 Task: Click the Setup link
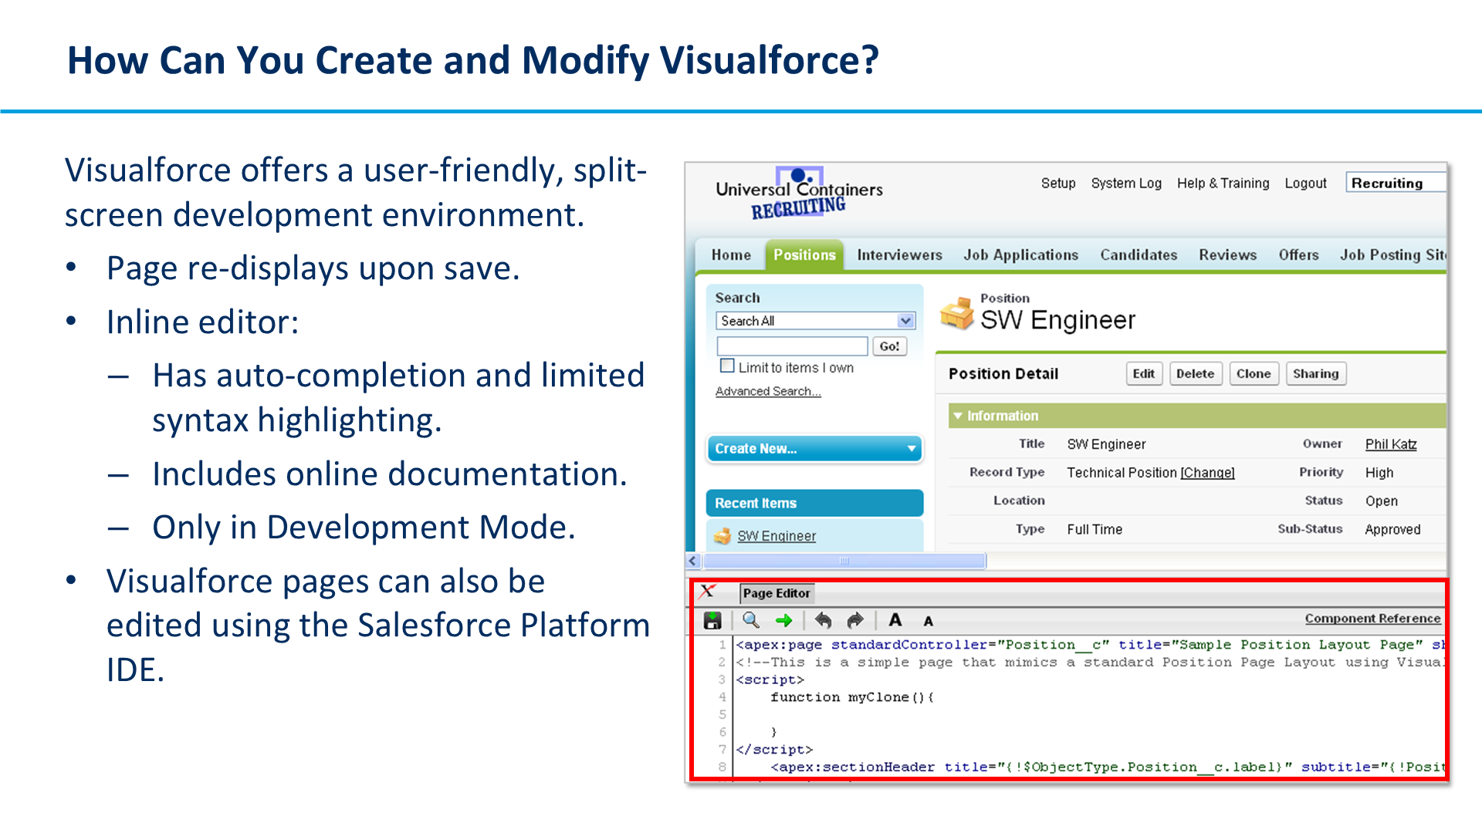pos(1057,183)
